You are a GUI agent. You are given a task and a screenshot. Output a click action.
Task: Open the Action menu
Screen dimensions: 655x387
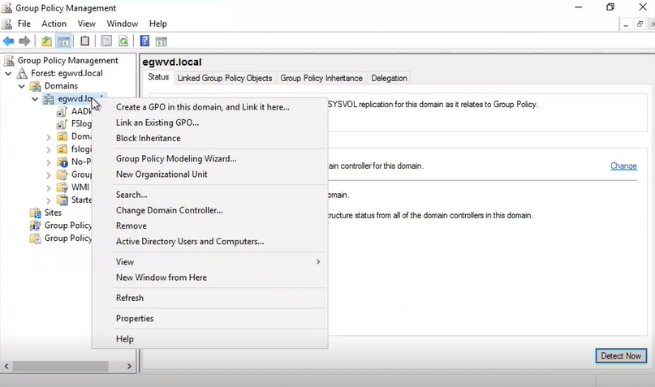click(54, 24)
